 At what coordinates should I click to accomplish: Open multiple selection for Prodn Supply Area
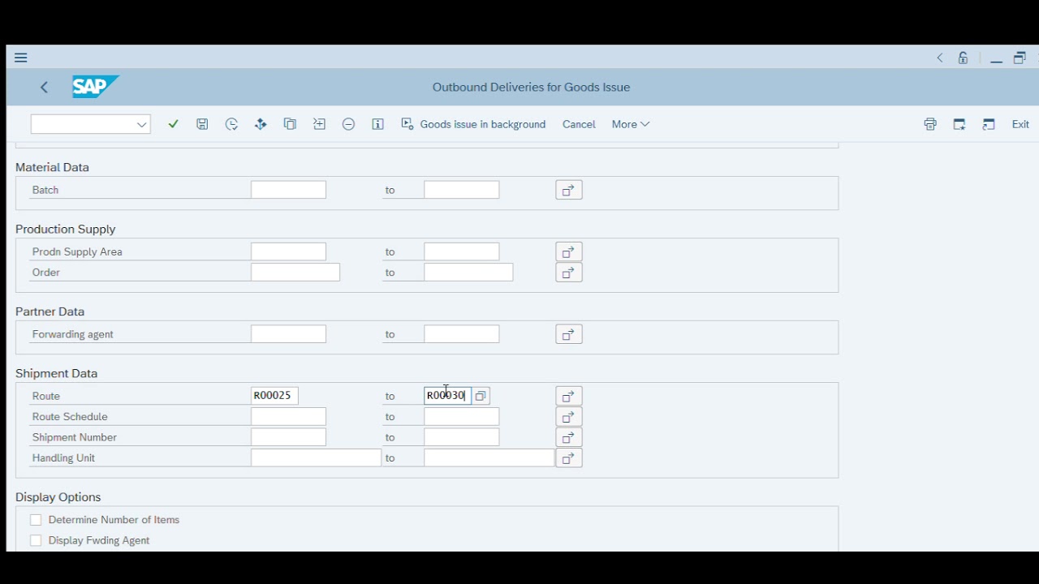click(x=569, y=252)
